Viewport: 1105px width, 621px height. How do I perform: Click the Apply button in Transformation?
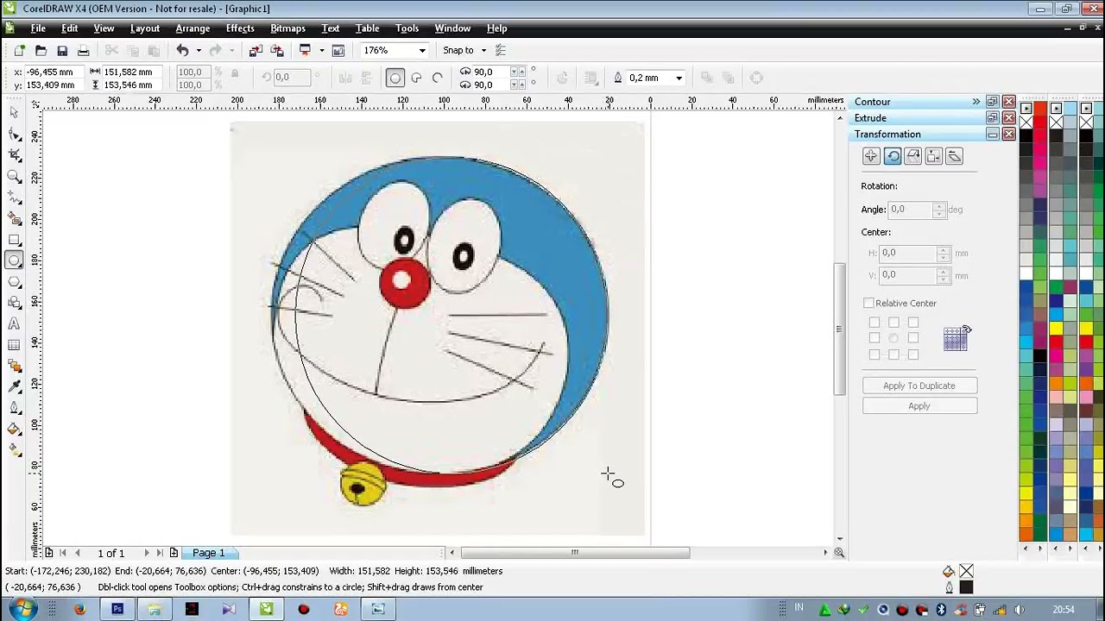(x=919, y=406)
